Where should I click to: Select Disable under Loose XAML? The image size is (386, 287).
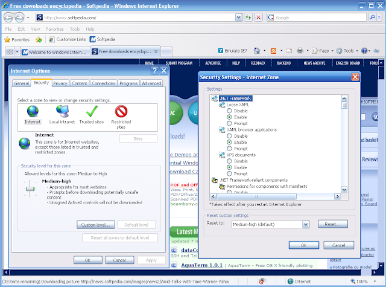click(x=229, y=111)
